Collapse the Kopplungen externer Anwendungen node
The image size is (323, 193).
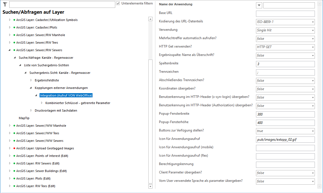coord(31,88)
